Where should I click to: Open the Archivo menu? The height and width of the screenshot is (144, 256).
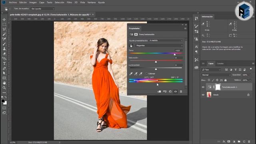point(13,2)
